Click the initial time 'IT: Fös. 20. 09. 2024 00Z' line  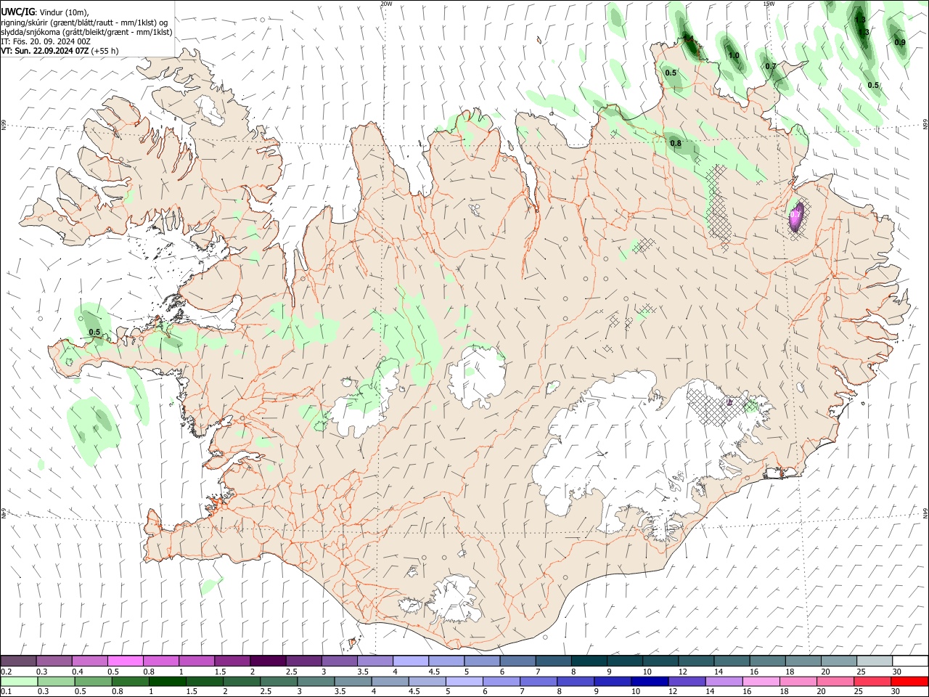pos(46,41)
